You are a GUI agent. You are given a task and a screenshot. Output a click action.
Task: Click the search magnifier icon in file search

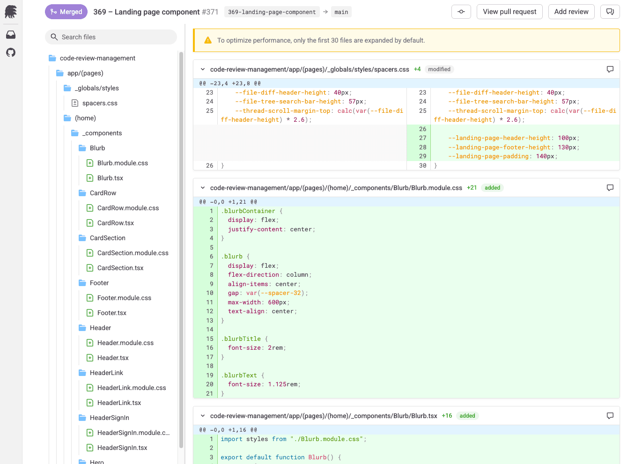[x=54, y=37]
